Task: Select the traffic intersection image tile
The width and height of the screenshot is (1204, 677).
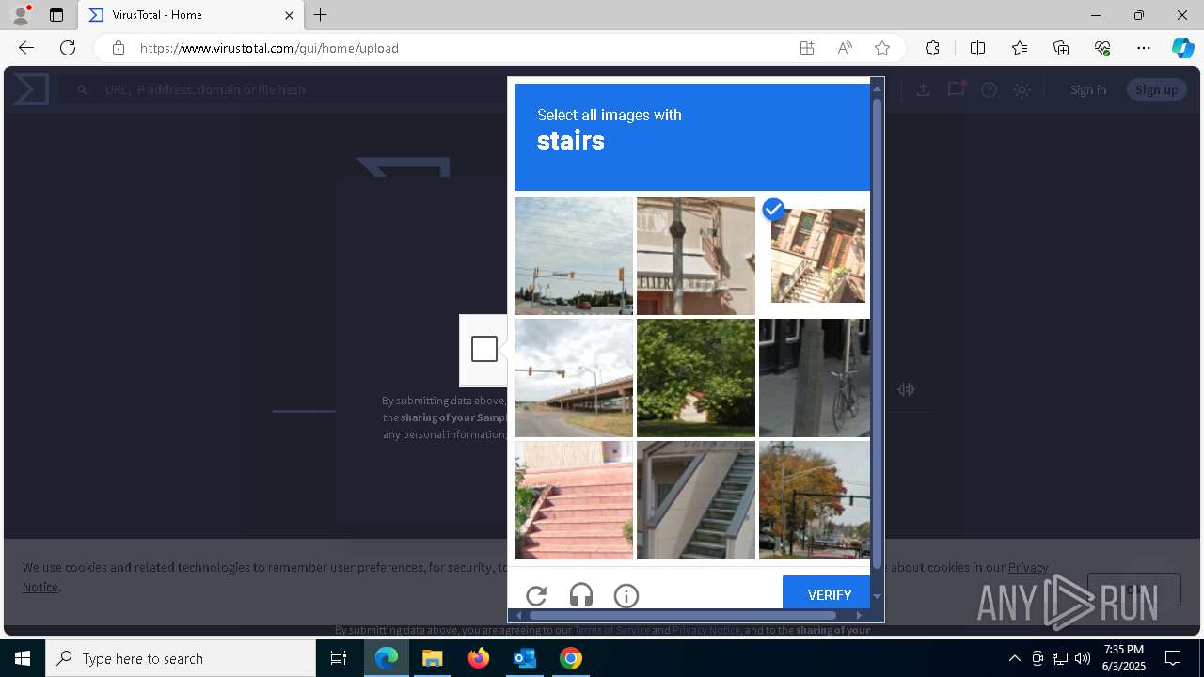Action: coord(574,256)
